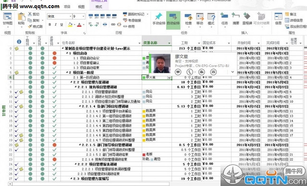This screenshot has width=307, height=186.
Task: Toggle Bold formatting
Action: coord(50,24)
